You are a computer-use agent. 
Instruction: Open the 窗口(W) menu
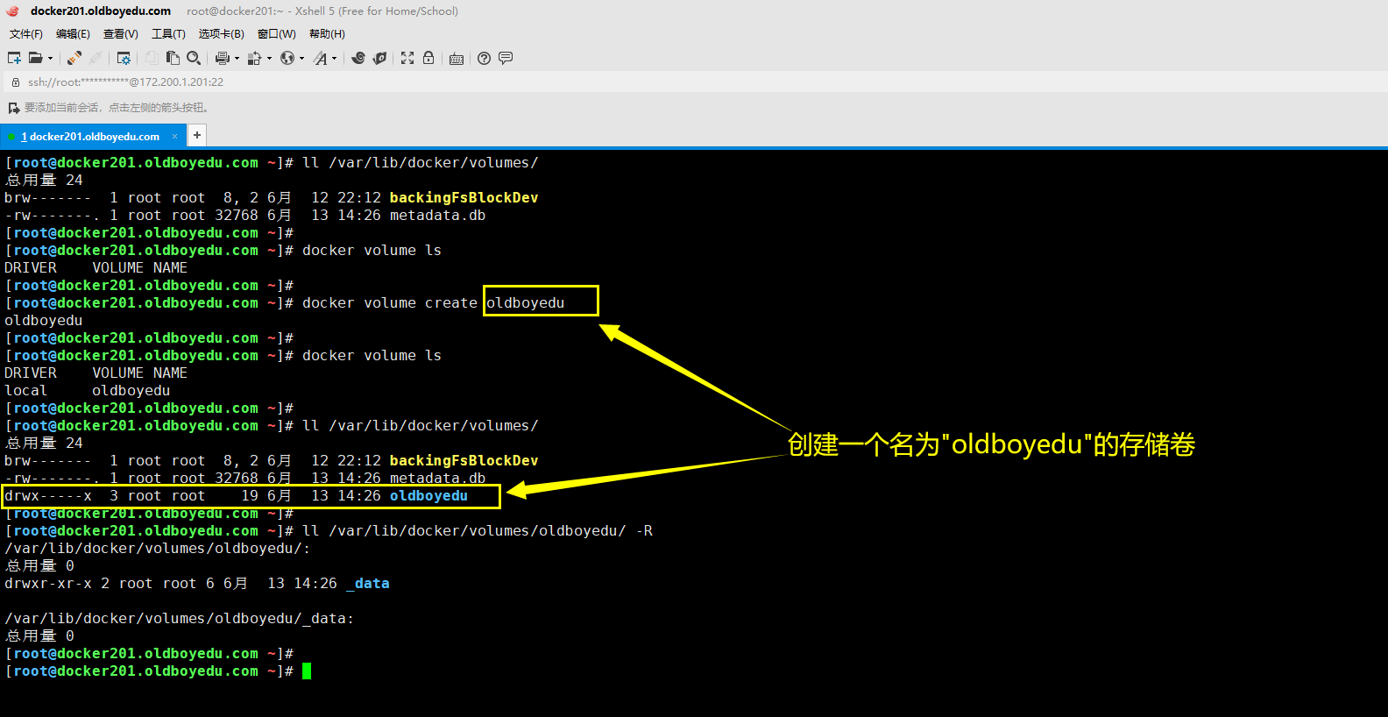pos(277,34)
